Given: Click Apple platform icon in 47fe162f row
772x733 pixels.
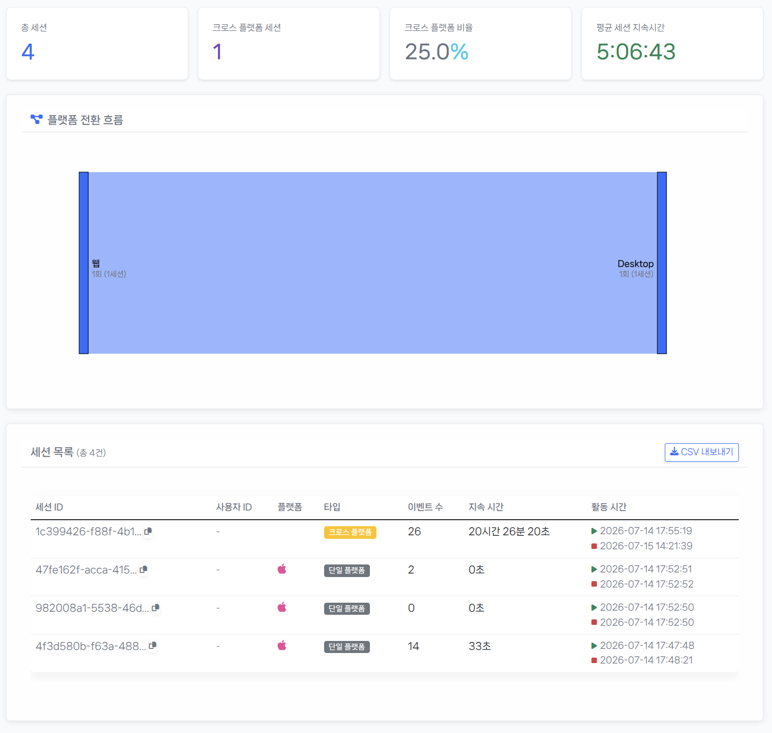Looking at the screenshot, I should pyautogui.click(x=282, y=569).
